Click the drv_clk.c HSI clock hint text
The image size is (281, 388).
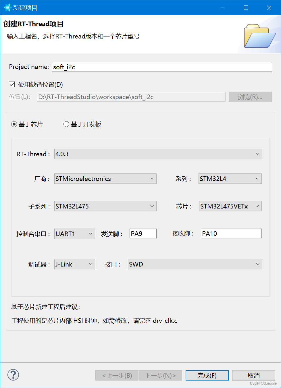click(94, 321)
